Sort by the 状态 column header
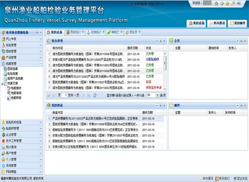 pos(154,48)
